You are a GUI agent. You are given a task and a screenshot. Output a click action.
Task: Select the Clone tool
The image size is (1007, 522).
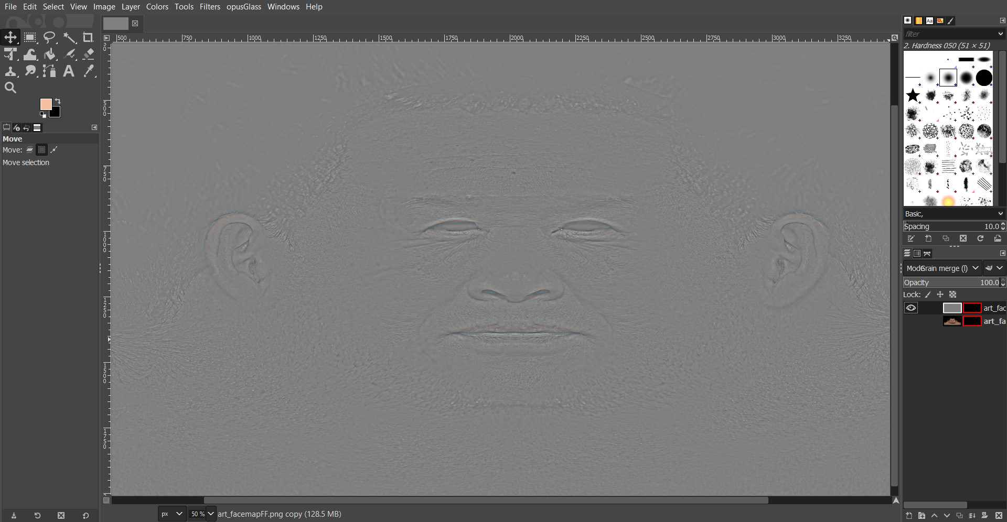click(10, 71)
